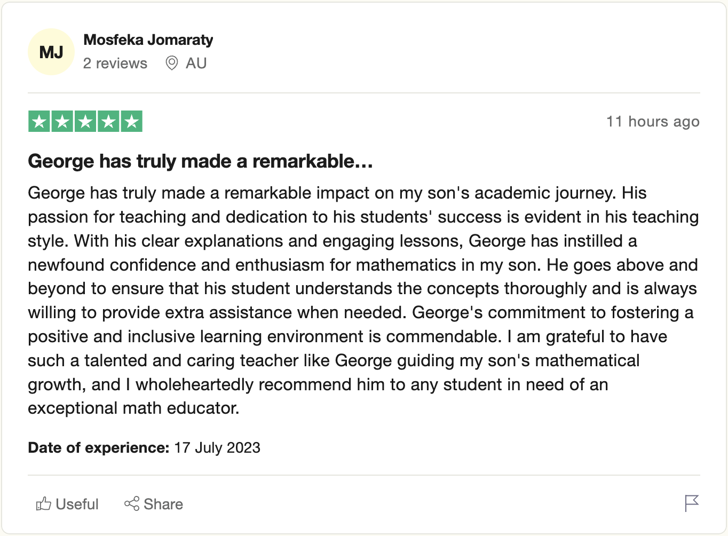Toggle the Useful vote on this review

click(x=67, y=503)
